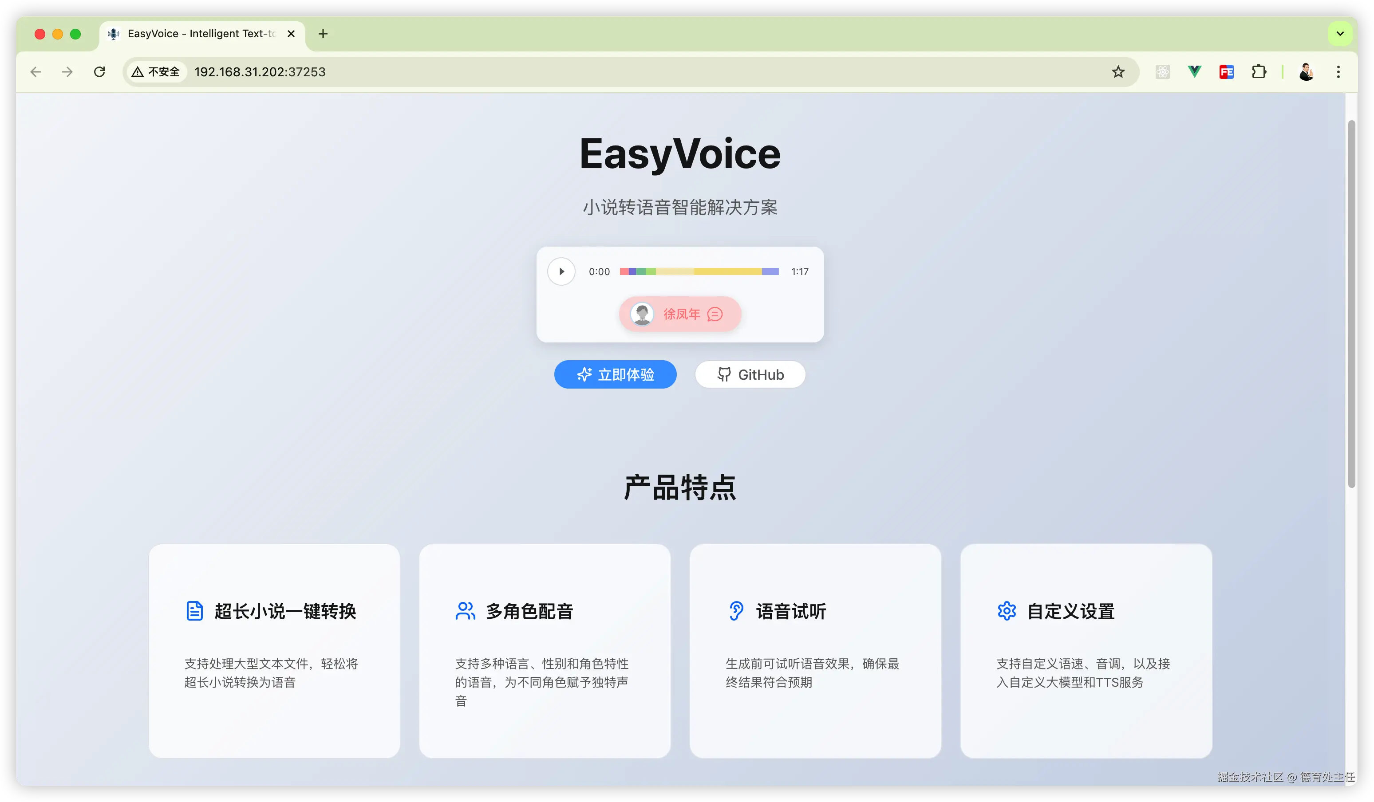This screenshot has height=802, width=1374.
Task: Open the Chrome profile avatar
Action: click(1306, 72)
